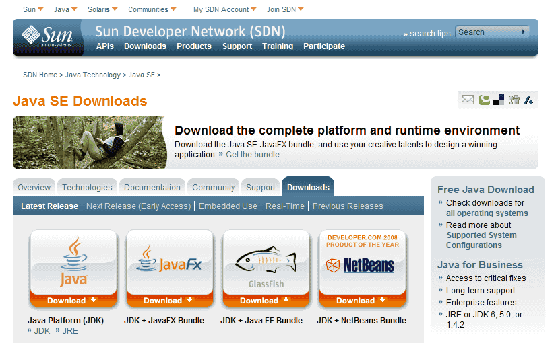
Task: Click the email envelope share icon
Action: tap(467, 100)
